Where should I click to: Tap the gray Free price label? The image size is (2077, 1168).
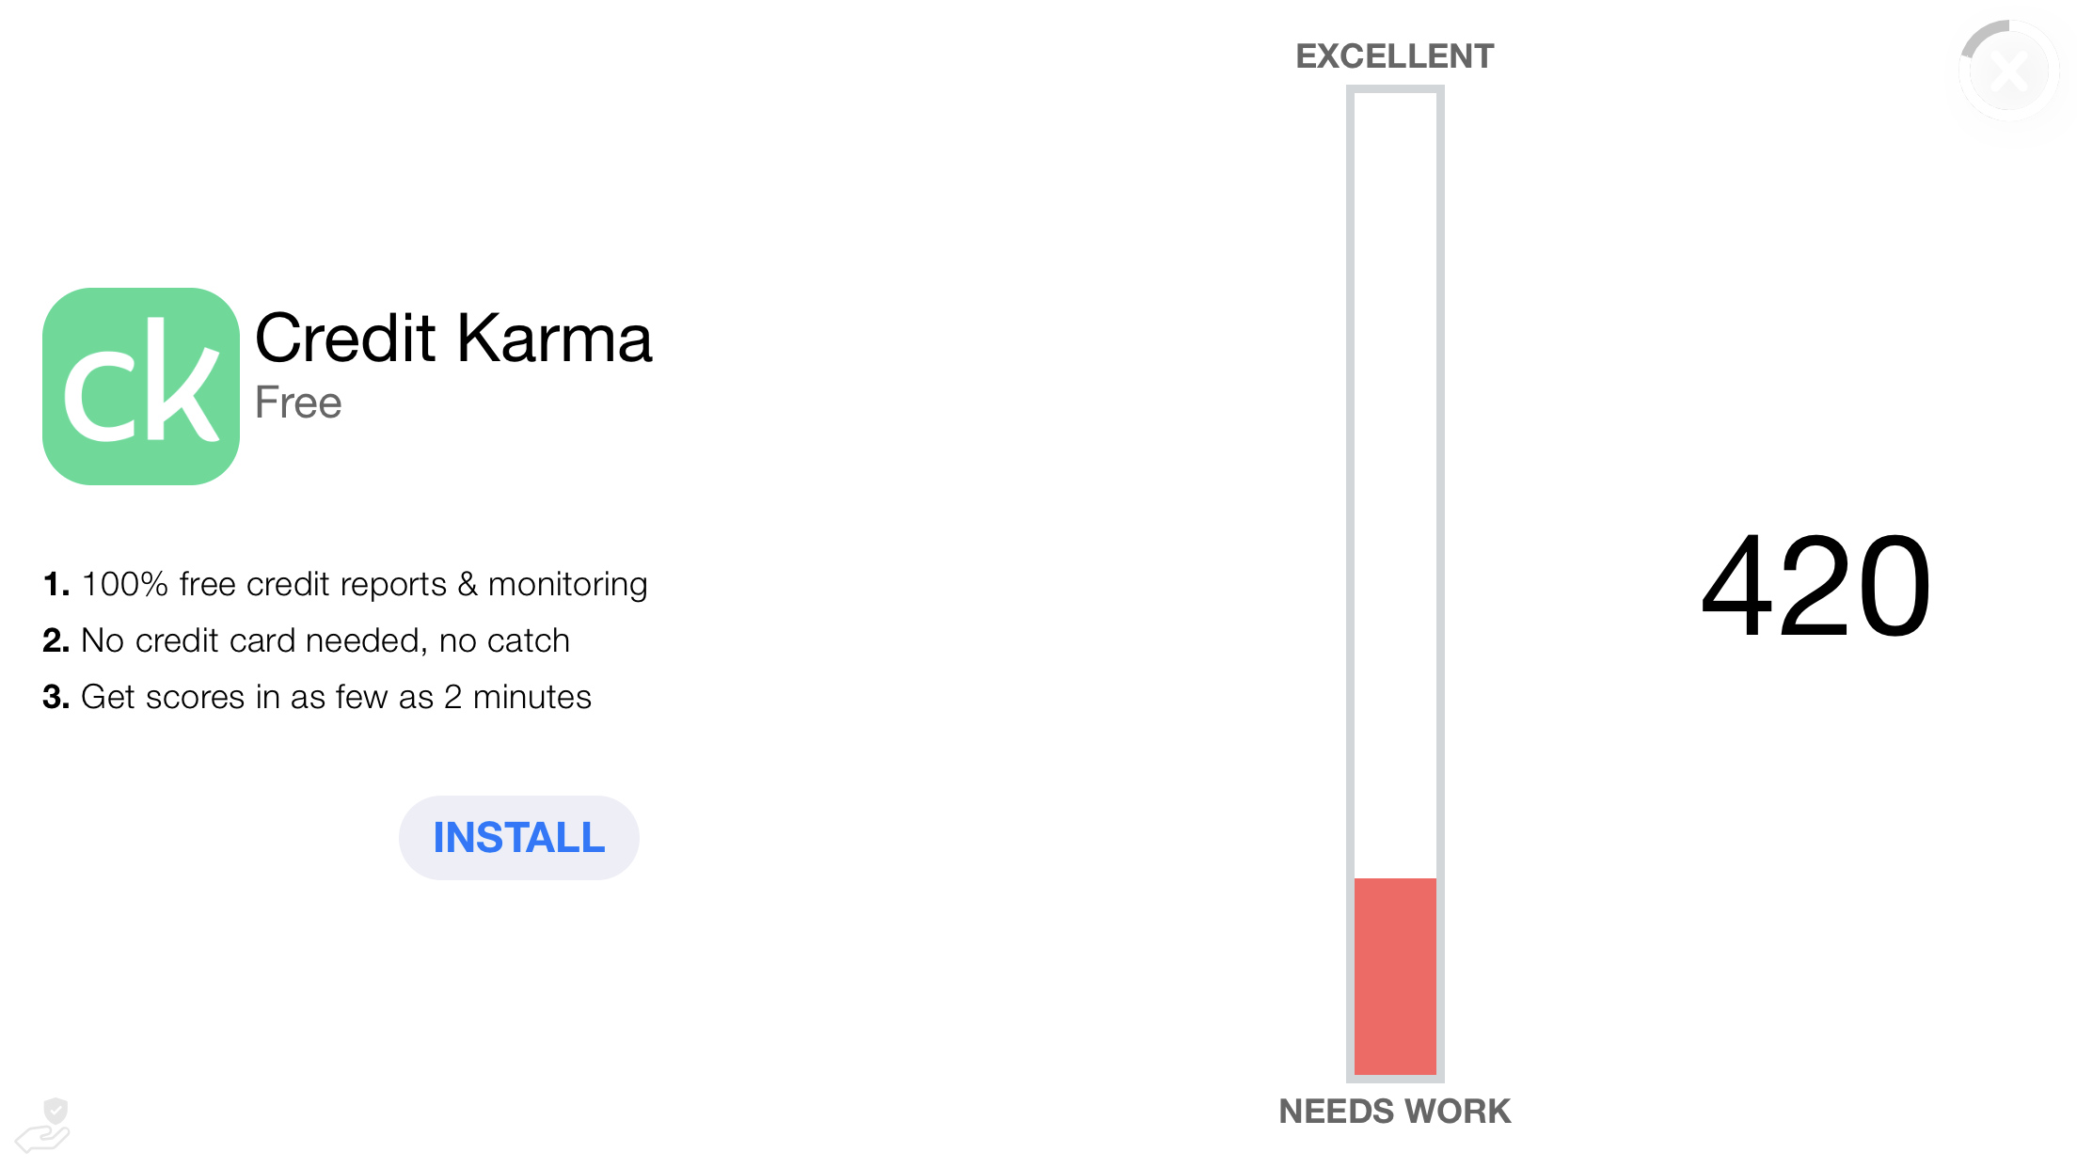[298, 402]
